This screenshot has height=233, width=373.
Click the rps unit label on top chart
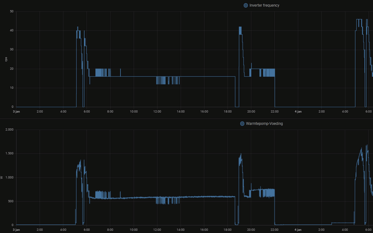pos(6,60)
